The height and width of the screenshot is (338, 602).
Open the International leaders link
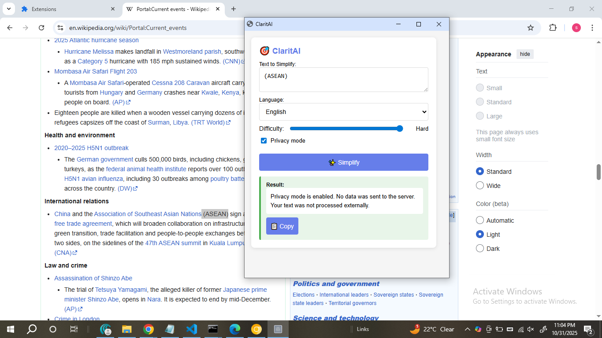[x=344, y=295]
